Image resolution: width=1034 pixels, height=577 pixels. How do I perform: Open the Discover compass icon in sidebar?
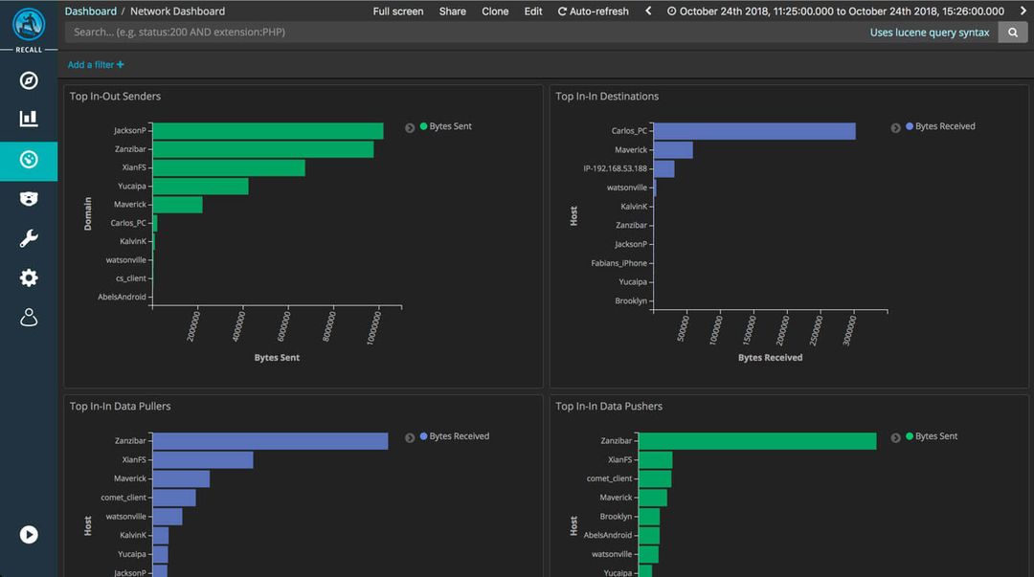29,80
